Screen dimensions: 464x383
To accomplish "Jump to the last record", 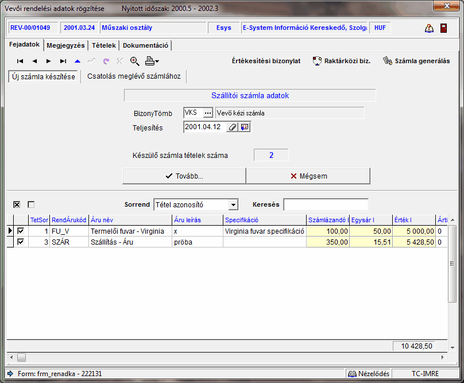I will click(63, 61).
